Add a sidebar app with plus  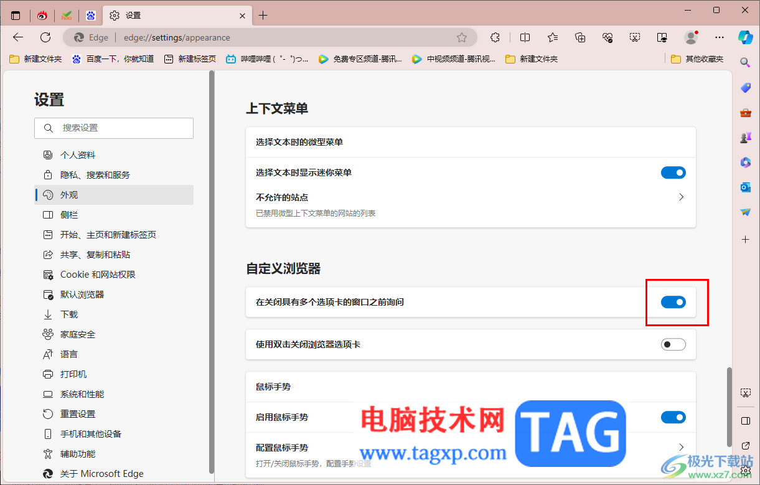coord(745,239)
